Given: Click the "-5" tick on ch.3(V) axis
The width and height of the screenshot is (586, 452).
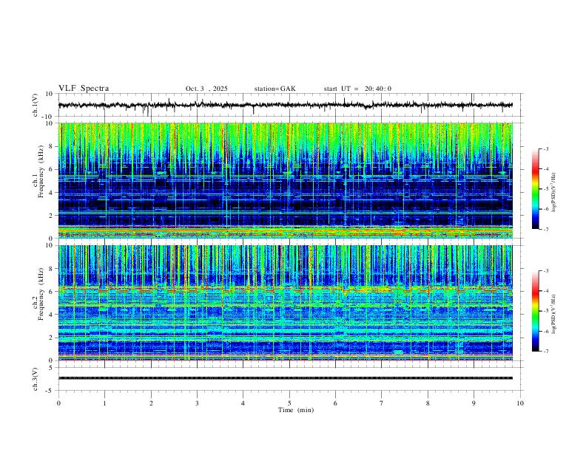Looking at the screenshot, I should [50, 391].
